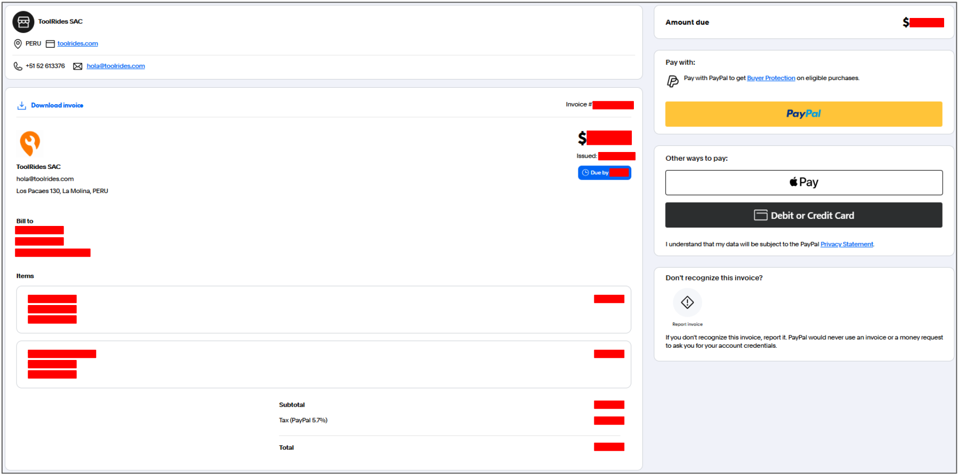Image resolution: width=958 pixels, height=475 pixels.
Task: Click the address Los Pacaes 130, La Molina
Action: 62,191
